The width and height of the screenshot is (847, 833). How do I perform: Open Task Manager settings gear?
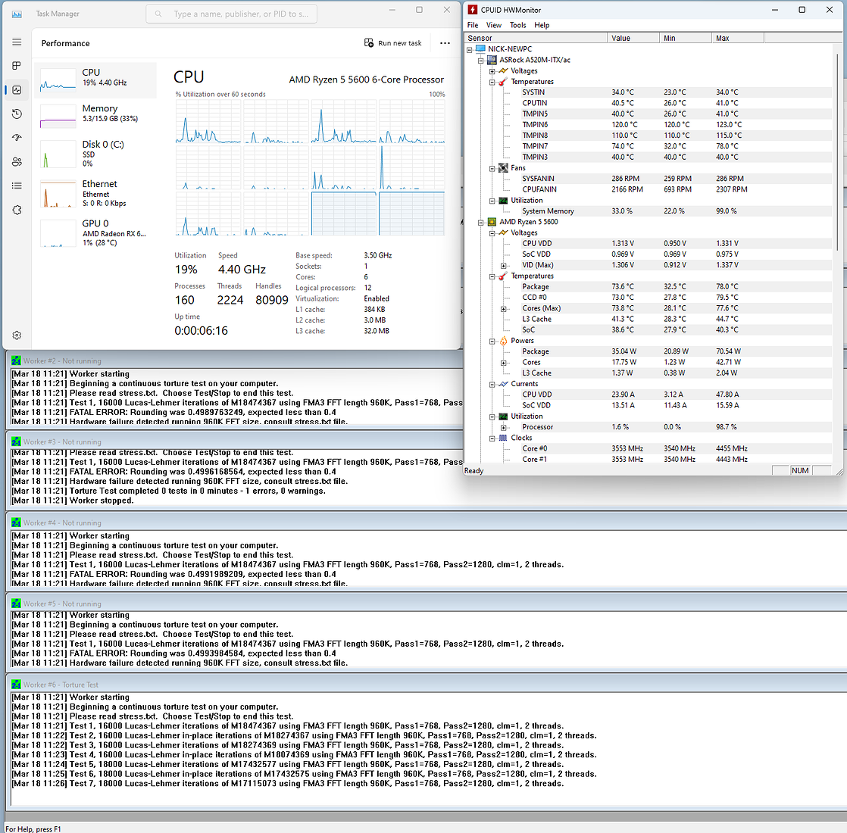pyautogui.click(x=17, y=335)
